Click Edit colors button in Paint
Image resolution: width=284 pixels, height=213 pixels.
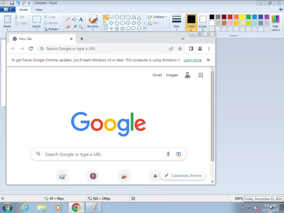pyautogui.click(x=275, y=23)
